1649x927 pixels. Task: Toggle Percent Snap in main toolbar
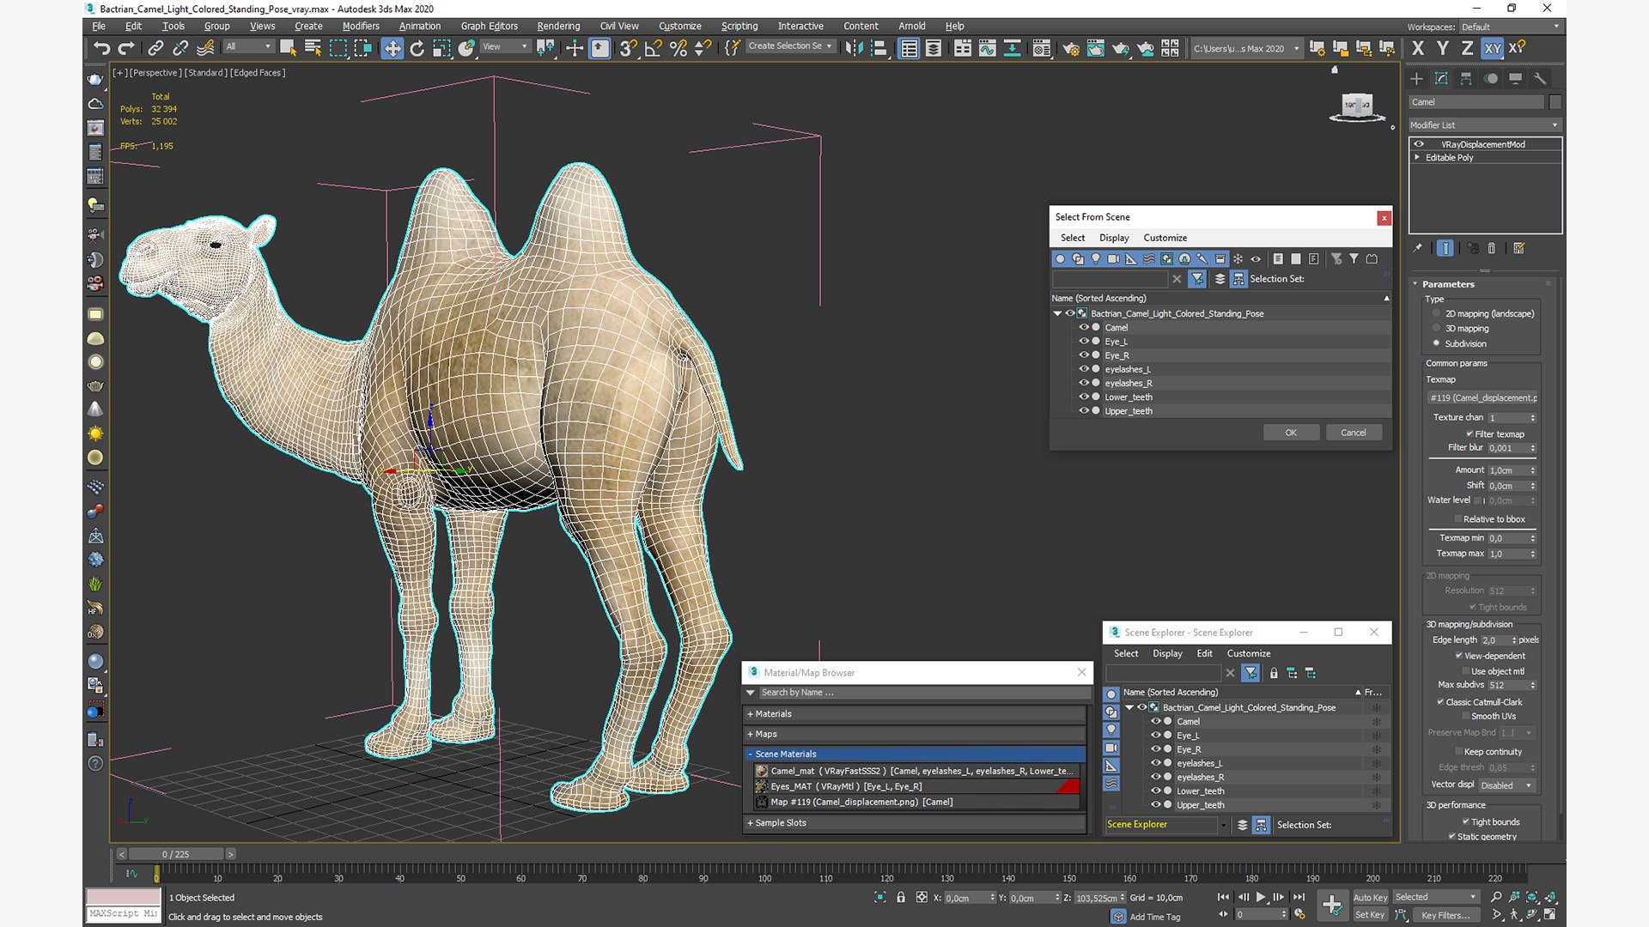tap(678, 48)
